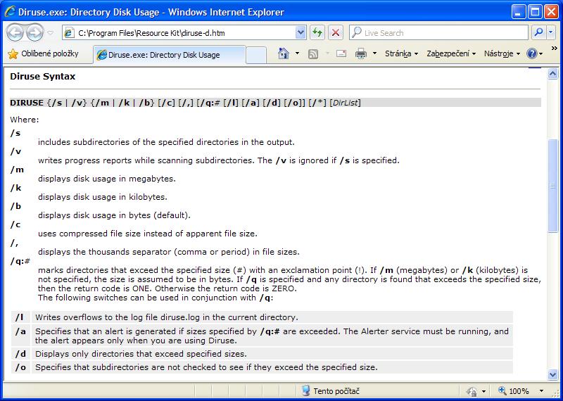Click the /v switch label
This screenshot has height=401, width=563.
pos(15,151)
